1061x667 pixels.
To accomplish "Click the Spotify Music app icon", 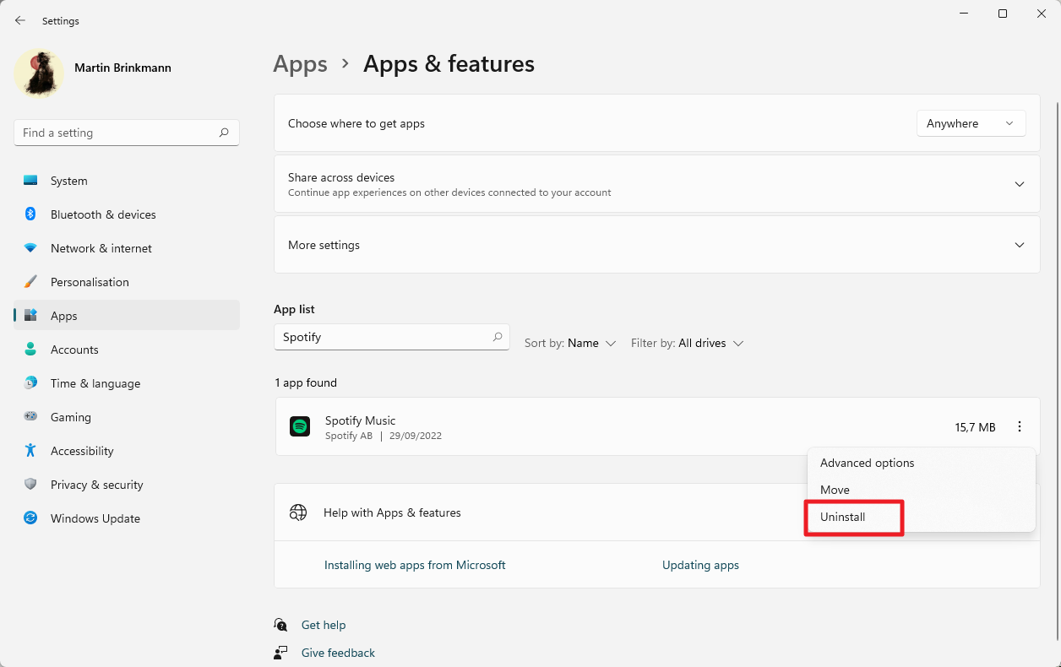I will (300, 426).
